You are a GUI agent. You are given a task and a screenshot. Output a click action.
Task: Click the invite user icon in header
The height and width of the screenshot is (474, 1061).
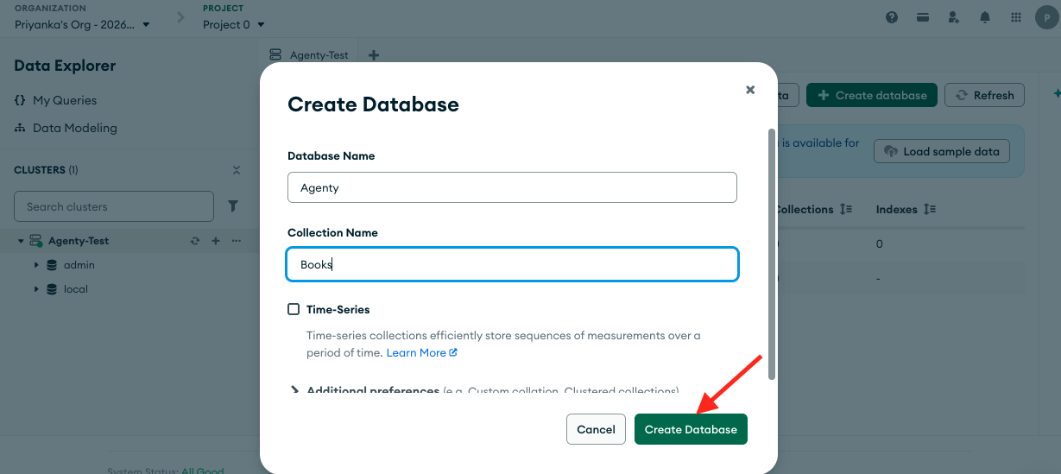(x=953, y=17)
